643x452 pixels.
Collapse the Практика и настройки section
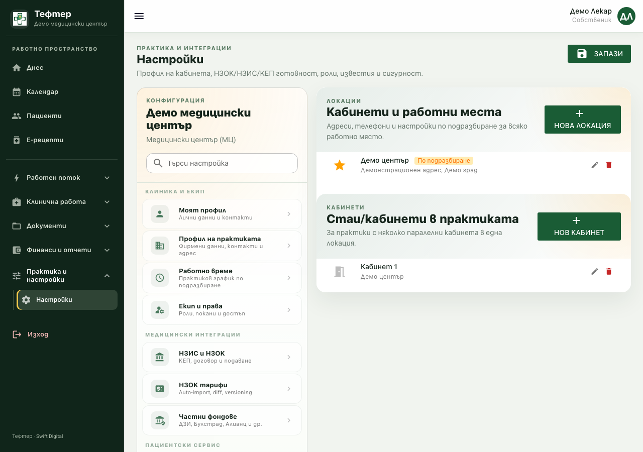click(62, 276)
